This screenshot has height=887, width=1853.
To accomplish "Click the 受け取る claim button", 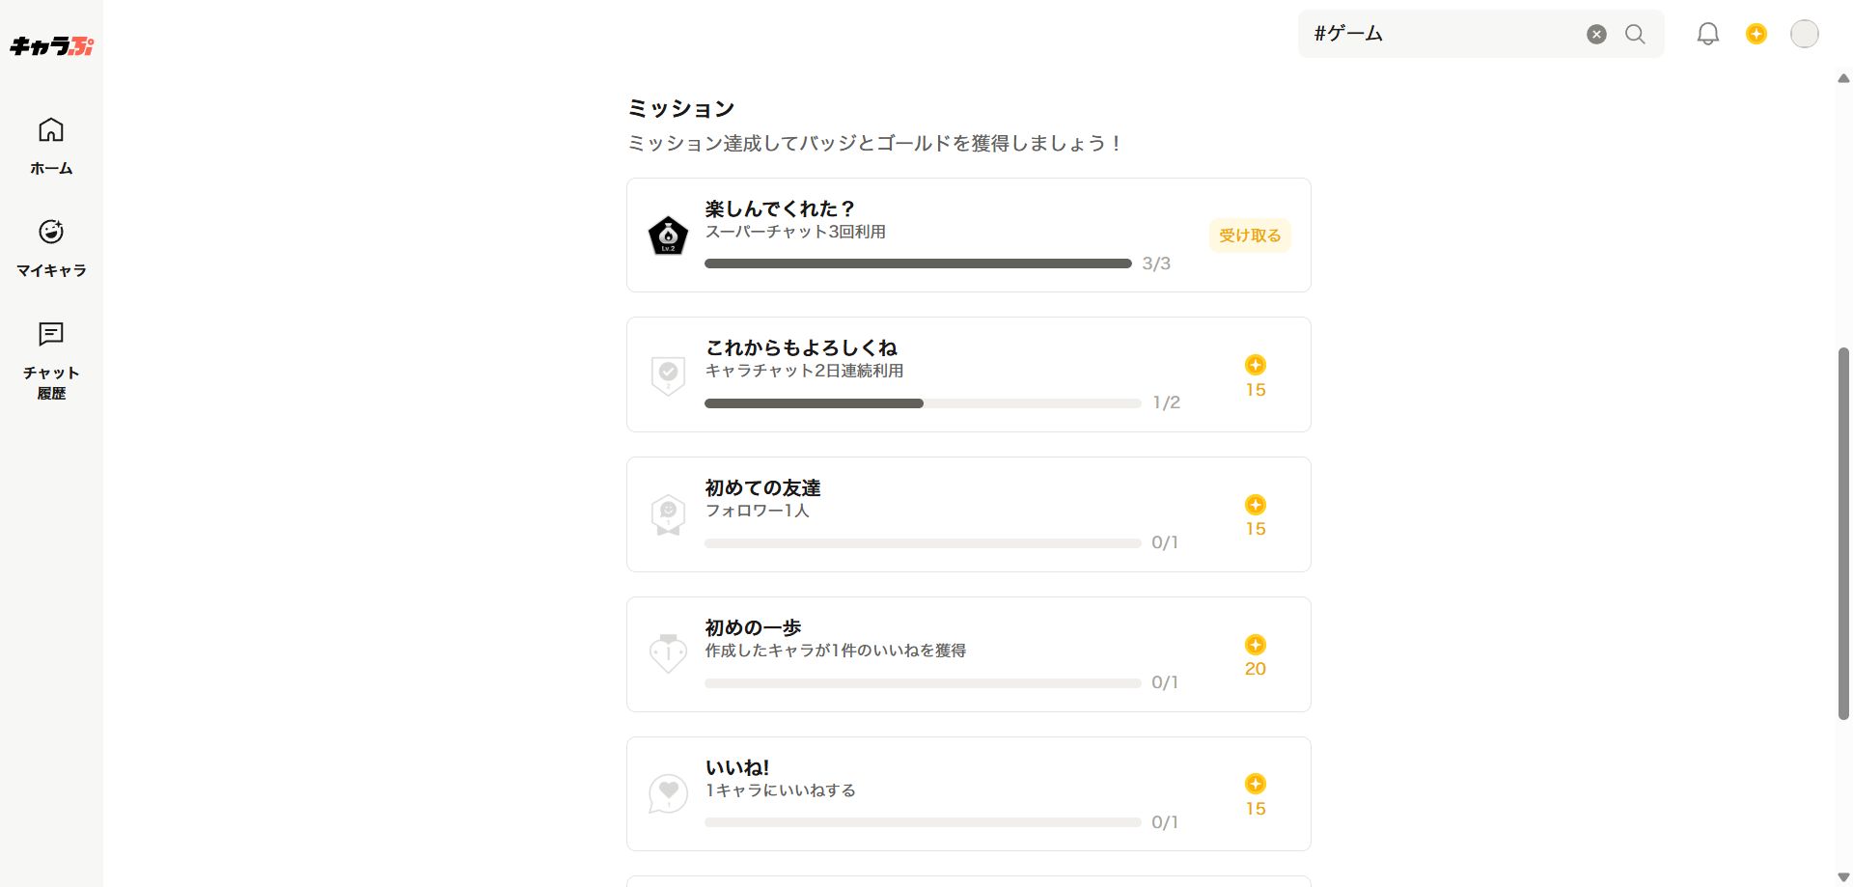I will pos(1249,236).
